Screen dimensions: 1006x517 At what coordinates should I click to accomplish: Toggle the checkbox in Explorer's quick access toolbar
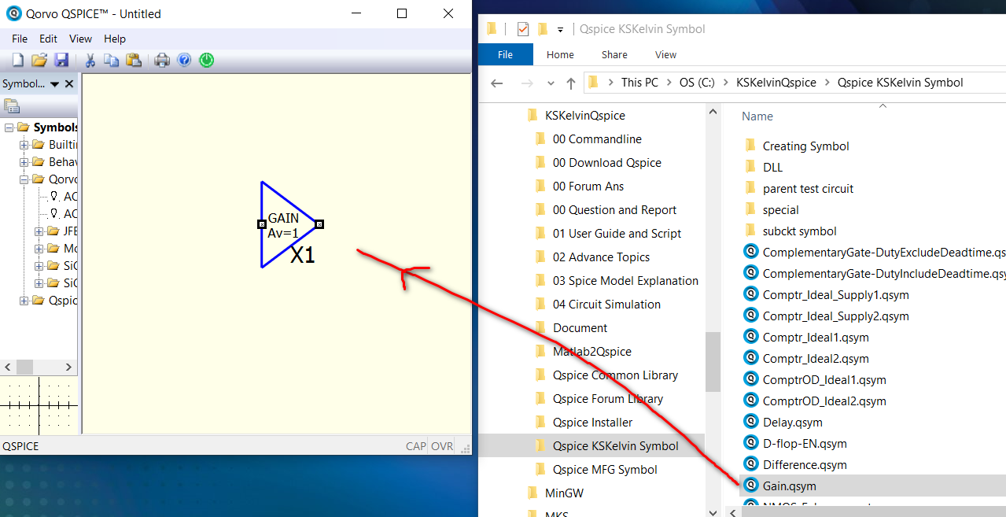pyautogui.click(x=523, y=28)
